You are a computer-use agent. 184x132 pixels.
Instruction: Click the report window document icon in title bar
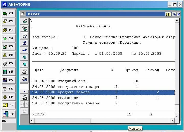click(x=22, y=14)
